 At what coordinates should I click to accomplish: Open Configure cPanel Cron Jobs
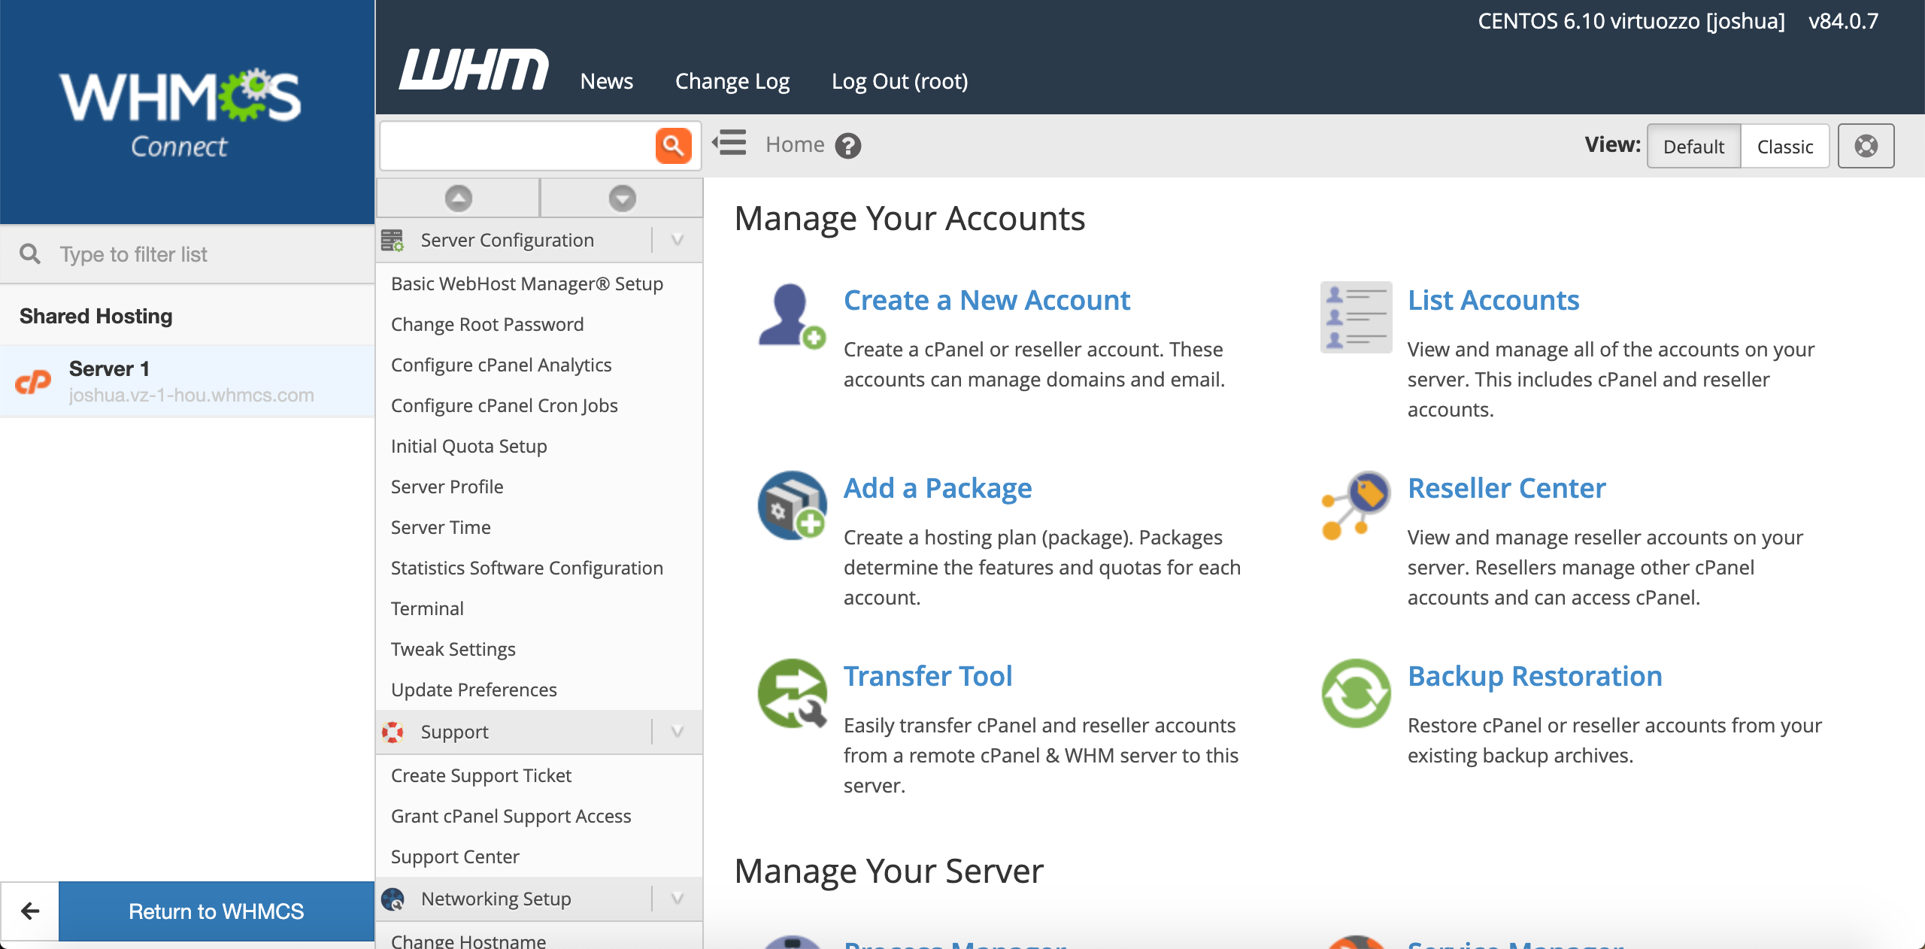pyautogui.click(x=504, y=405)
